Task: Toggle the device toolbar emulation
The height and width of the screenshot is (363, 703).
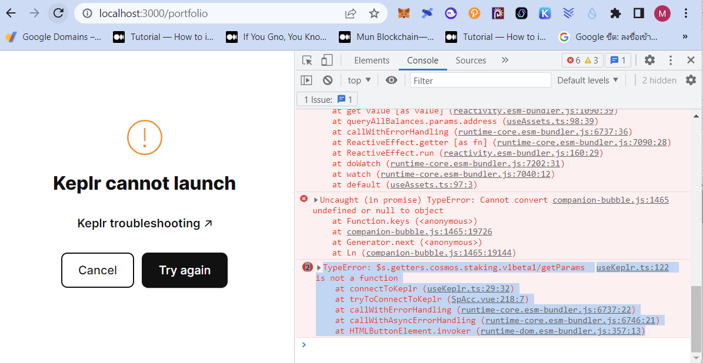Action: (x=327, y=60)
